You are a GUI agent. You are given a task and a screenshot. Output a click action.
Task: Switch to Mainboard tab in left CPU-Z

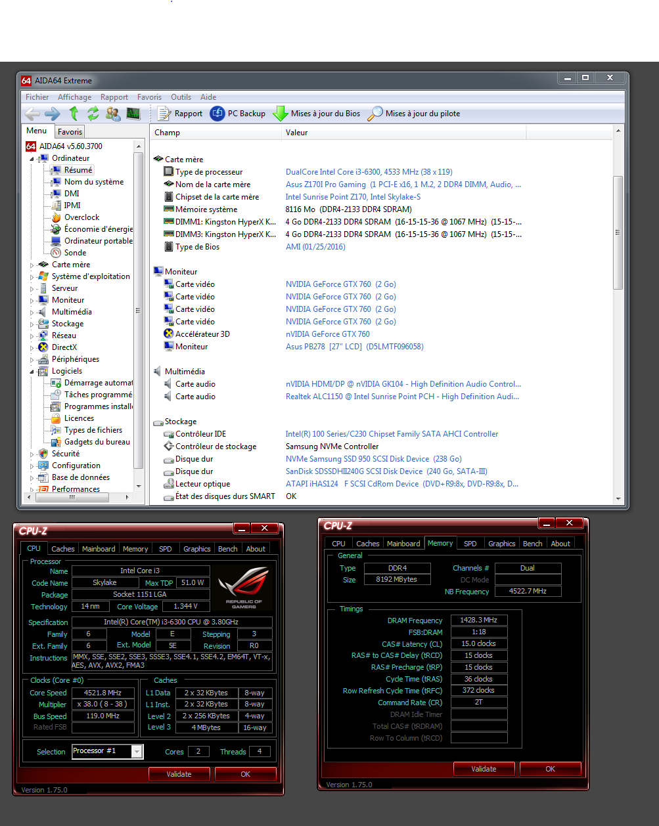[99, 549]
